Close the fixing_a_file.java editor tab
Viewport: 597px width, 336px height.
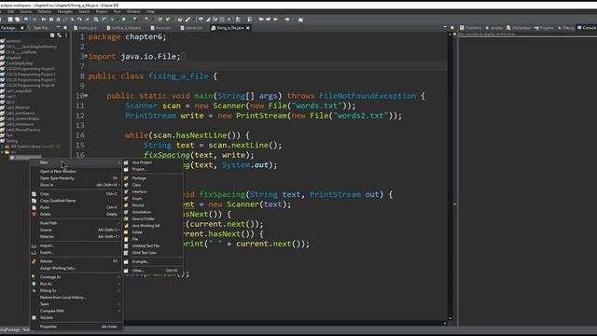point(248,28)
